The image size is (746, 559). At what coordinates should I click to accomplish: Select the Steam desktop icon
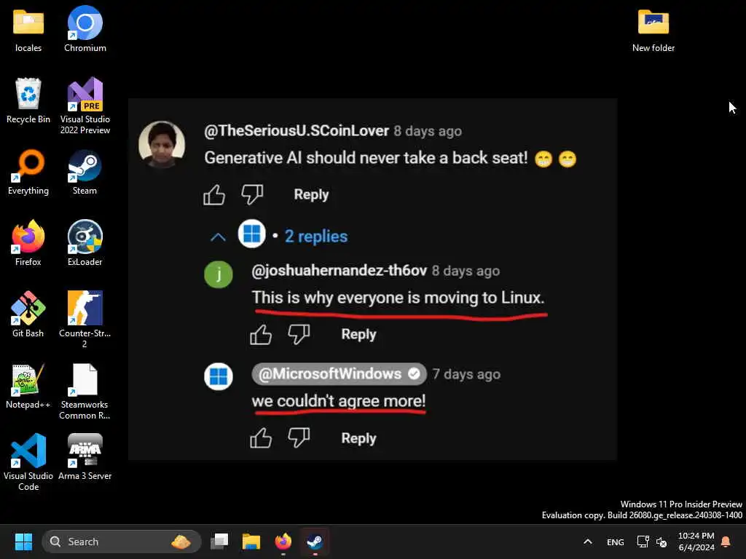point(85,172)
